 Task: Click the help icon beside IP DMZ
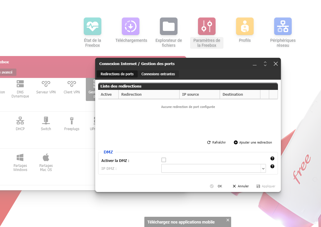coord(272,166)
